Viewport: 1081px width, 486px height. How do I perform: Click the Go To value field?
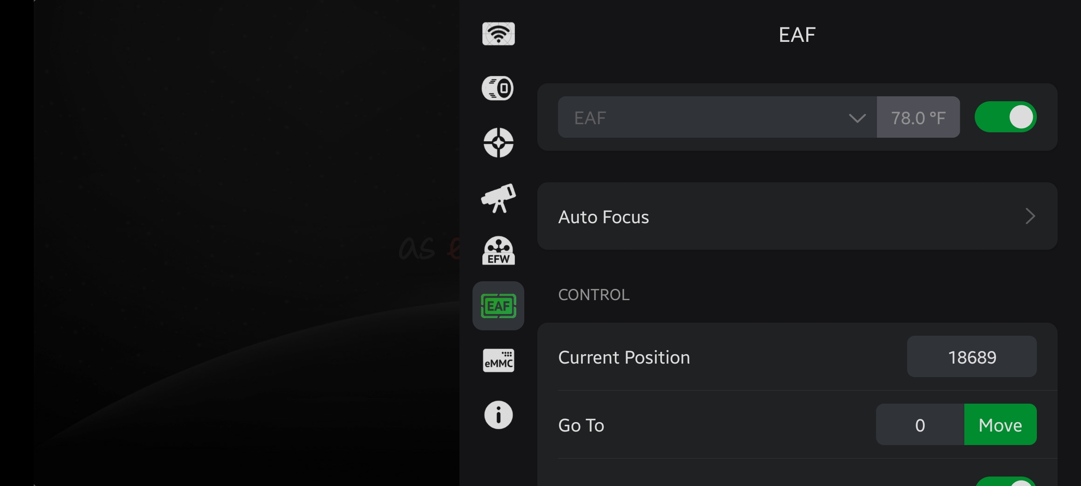pos(920,424)
